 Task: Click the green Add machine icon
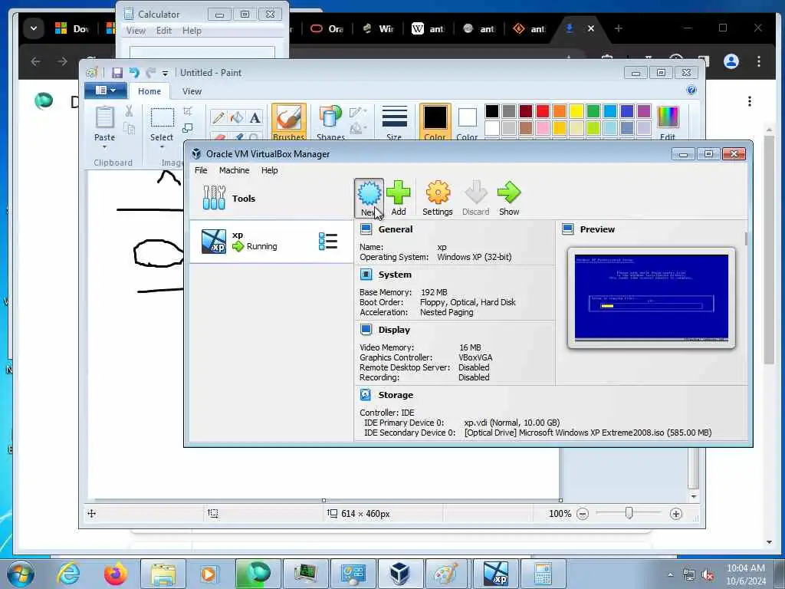coord(398,199)
